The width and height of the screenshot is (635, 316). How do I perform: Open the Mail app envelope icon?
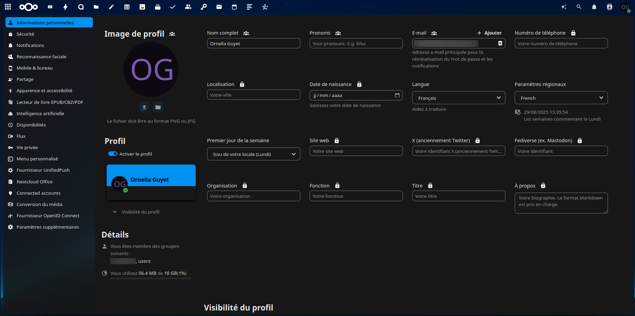pos(219,7)
